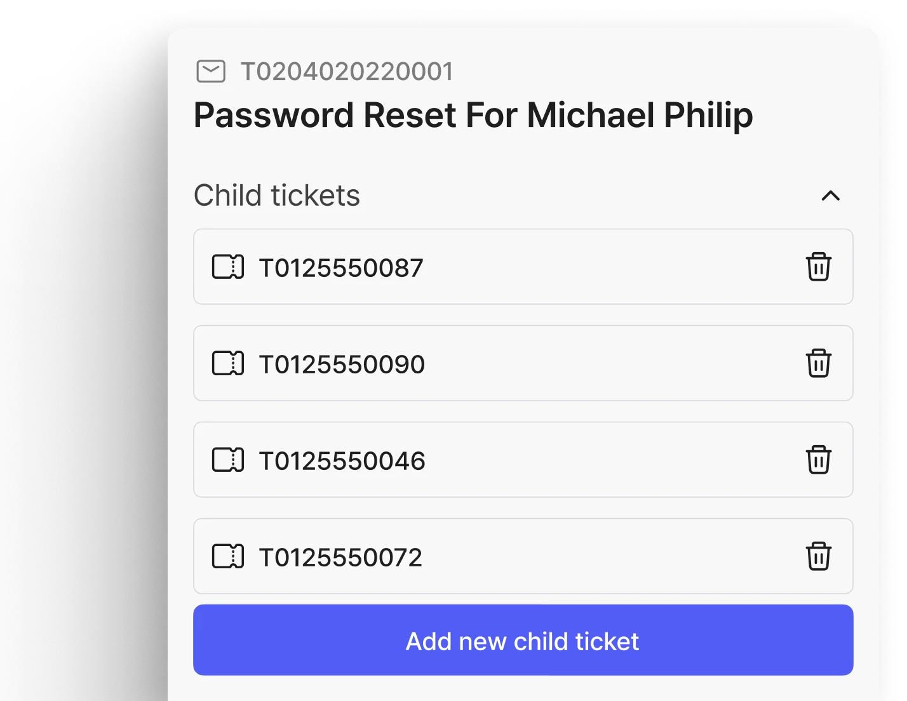Click the envelope icon beside ticket T0204020220001
907x701 pixels.
click(211, 71)
